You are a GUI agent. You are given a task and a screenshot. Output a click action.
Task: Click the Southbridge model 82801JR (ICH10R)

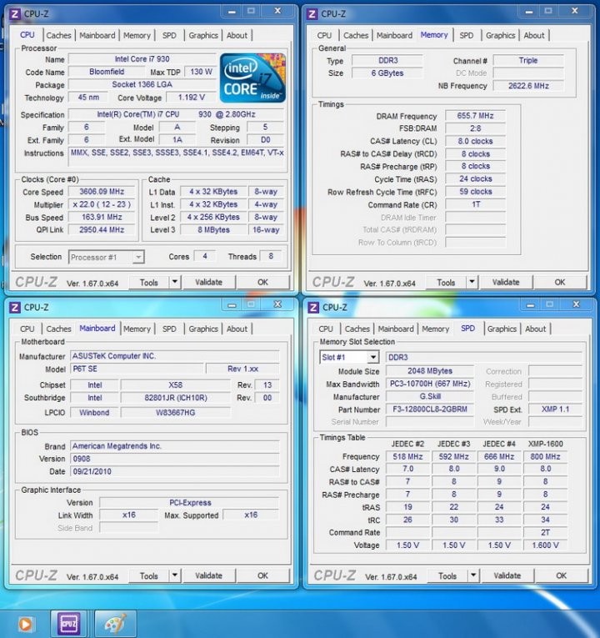[176, 398]
